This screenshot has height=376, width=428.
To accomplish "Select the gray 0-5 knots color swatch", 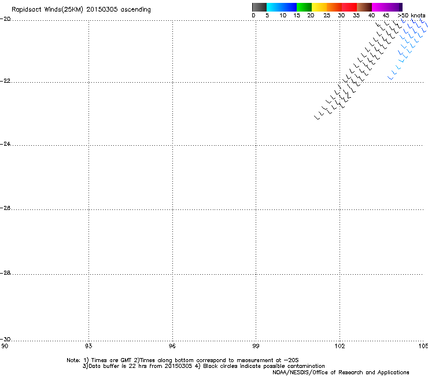I will [x=259, y=7].
